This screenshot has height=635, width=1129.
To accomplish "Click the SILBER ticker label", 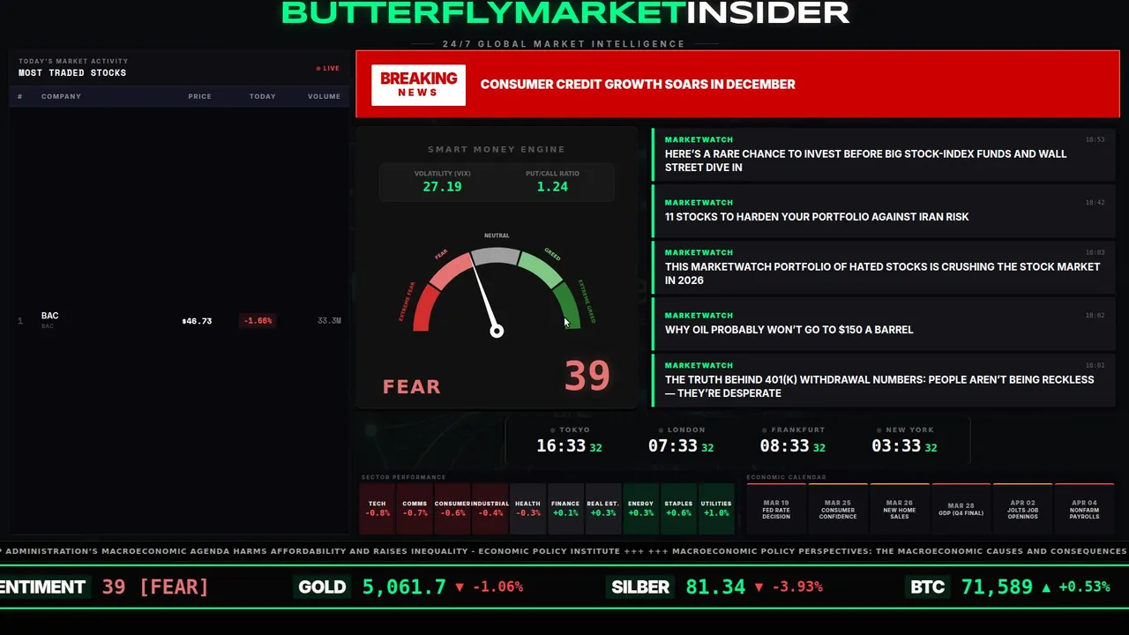I will [640, 586].
